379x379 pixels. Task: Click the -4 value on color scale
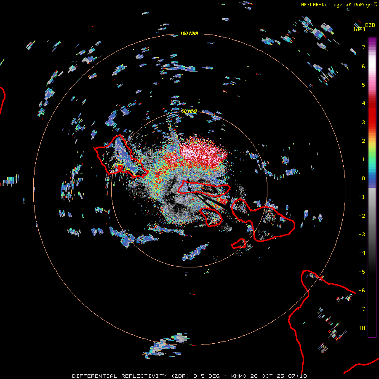[362, 253]
